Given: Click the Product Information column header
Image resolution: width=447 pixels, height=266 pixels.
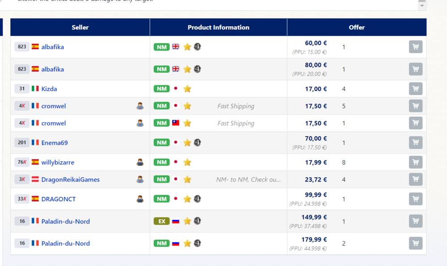Looking at the screenshot, I should click(218, 27).
